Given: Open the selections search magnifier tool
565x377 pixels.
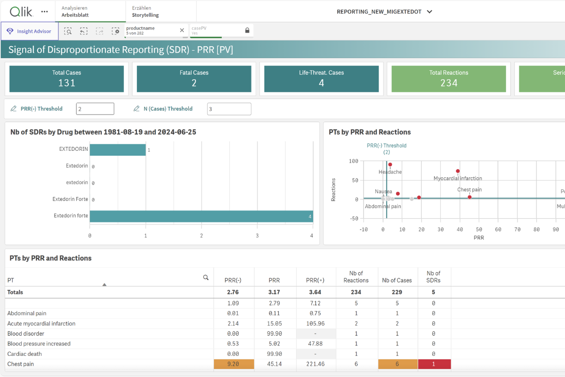Looking at the screenshot, I should coord(68,31).
